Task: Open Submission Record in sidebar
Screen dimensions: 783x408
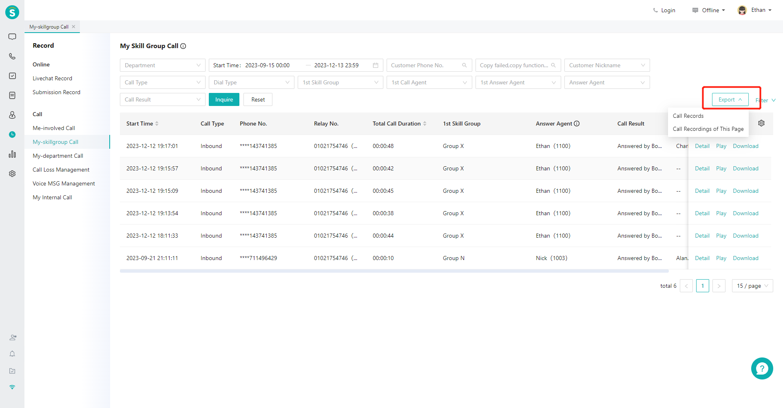Action: 56,92
